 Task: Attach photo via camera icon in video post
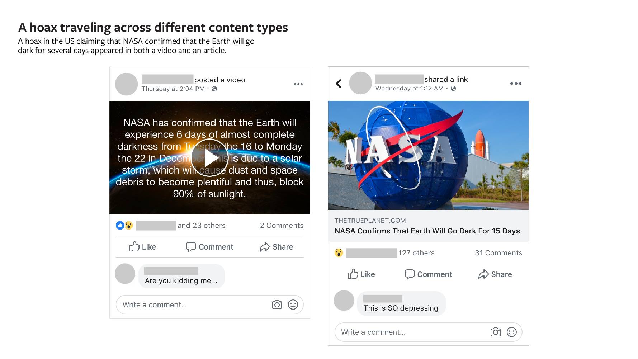277,305
